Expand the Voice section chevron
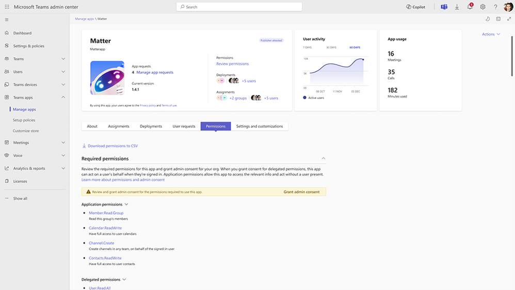 pos(63,155)
